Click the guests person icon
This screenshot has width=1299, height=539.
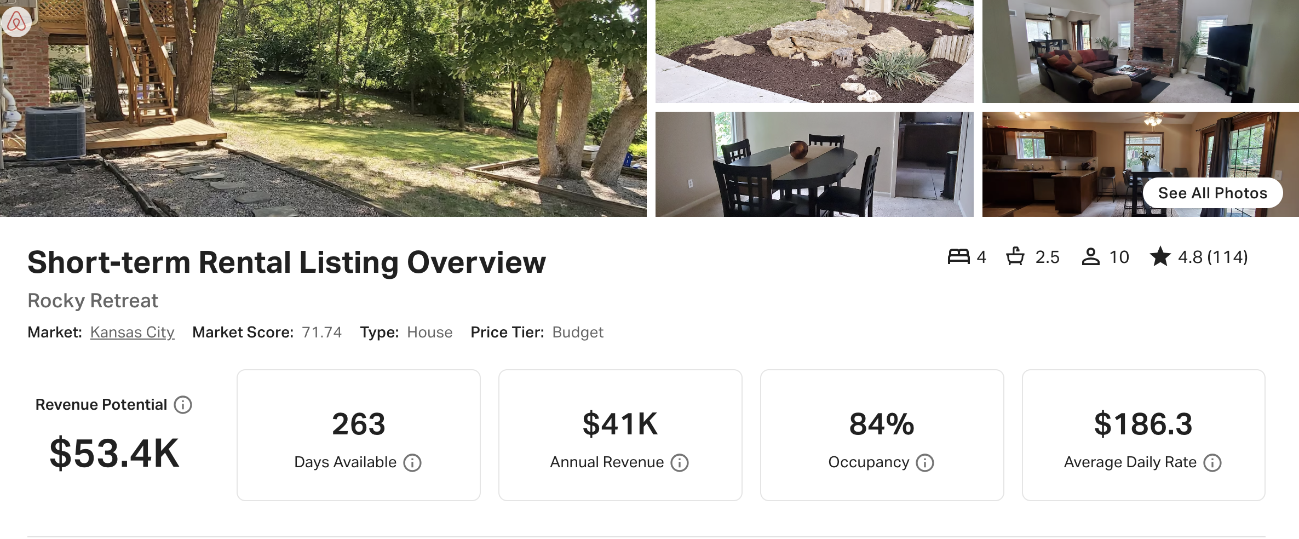coord(1090,257)
